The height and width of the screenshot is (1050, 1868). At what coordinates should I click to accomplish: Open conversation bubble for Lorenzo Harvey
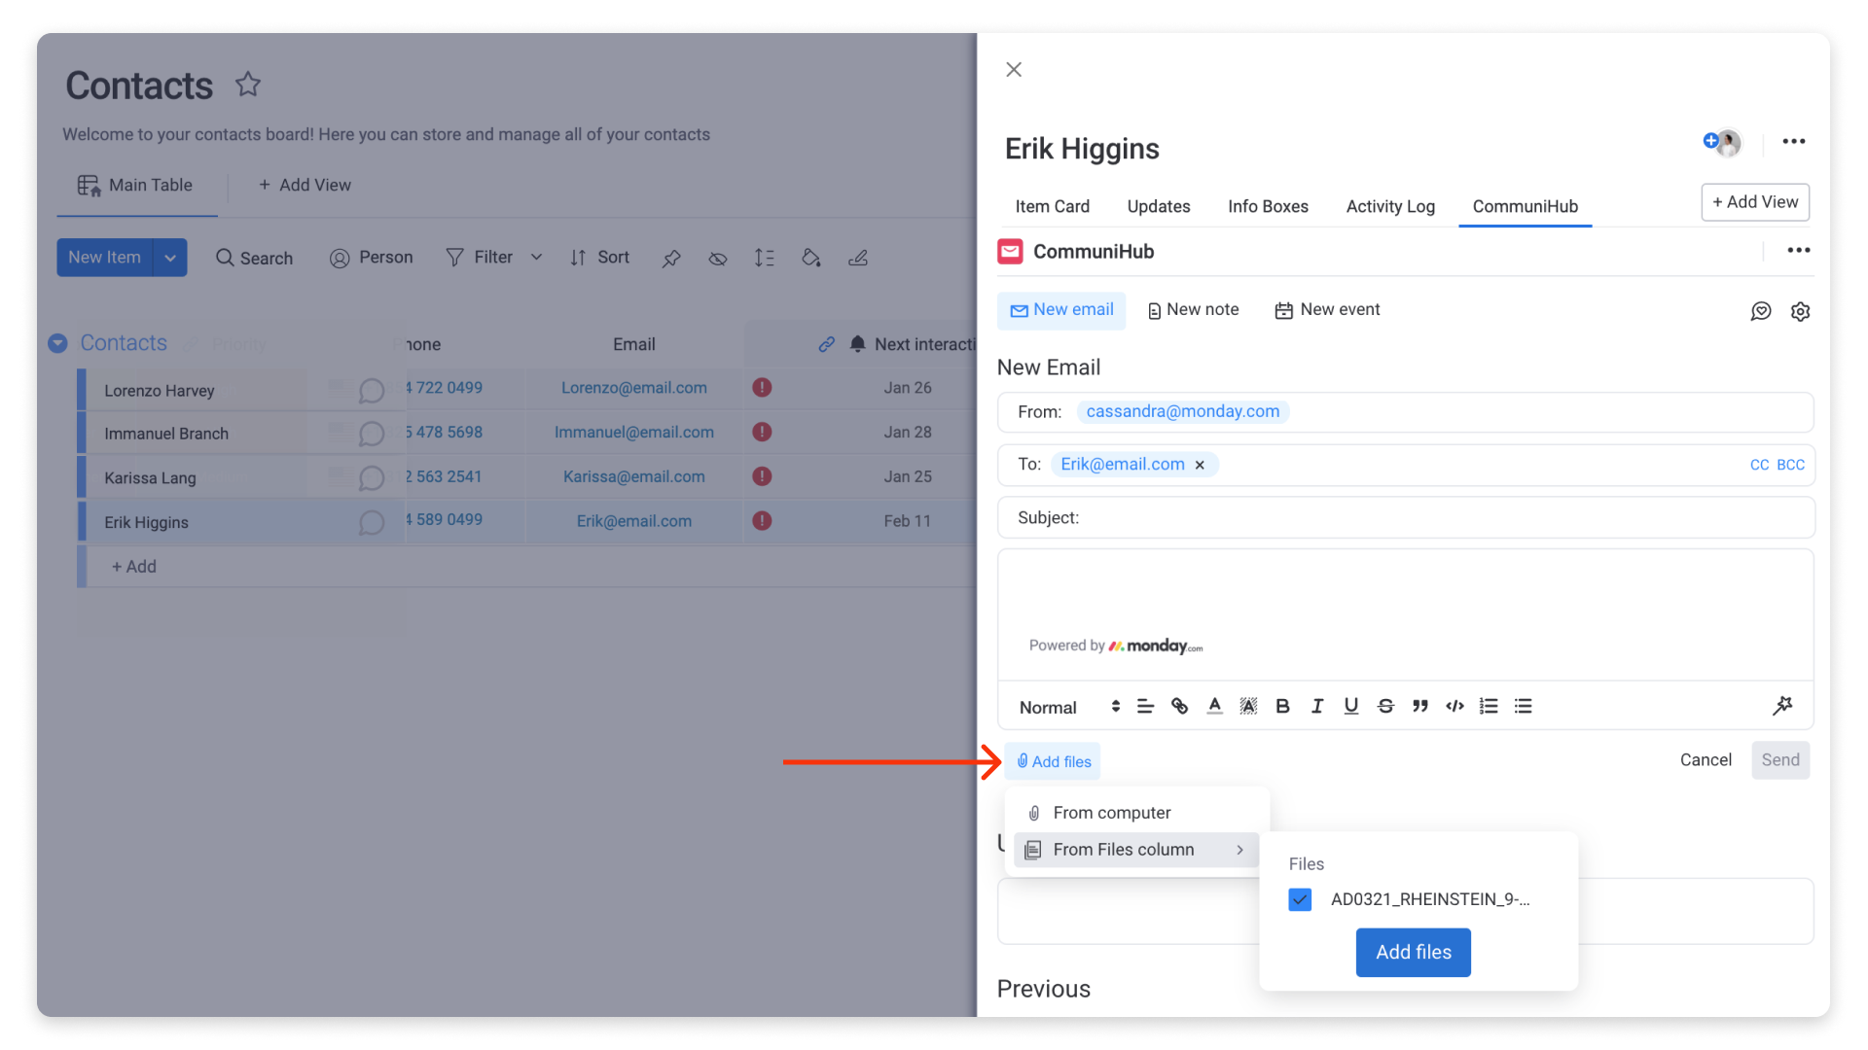pyautogui.click(x=371, y=390)
